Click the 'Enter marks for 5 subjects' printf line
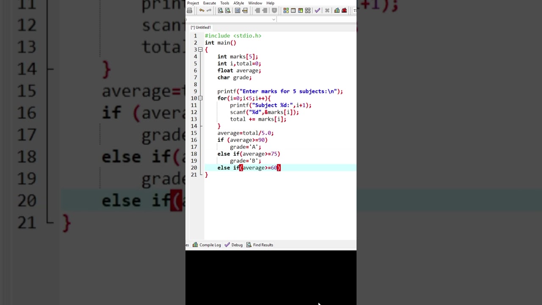 [280, 91]
